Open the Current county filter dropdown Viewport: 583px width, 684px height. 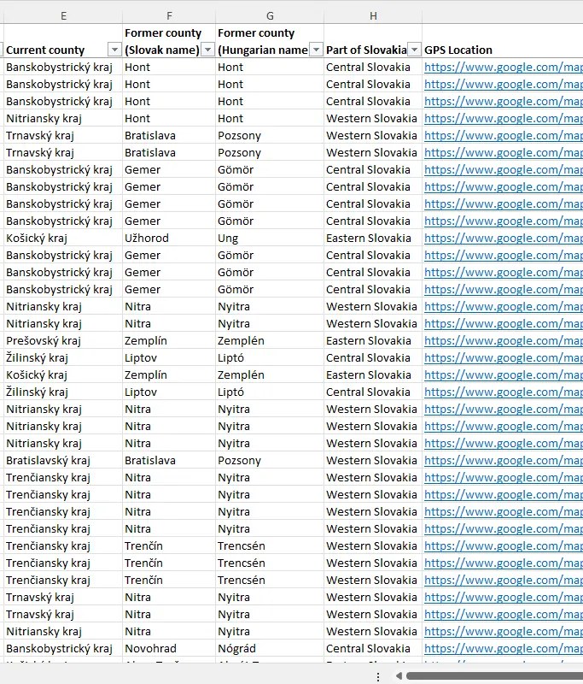point(114,50)
